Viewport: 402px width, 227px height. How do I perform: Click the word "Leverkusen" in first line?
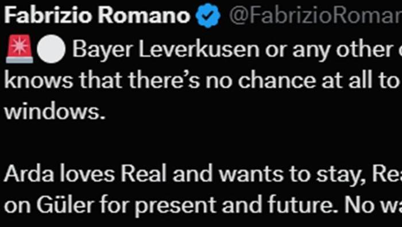199,49
